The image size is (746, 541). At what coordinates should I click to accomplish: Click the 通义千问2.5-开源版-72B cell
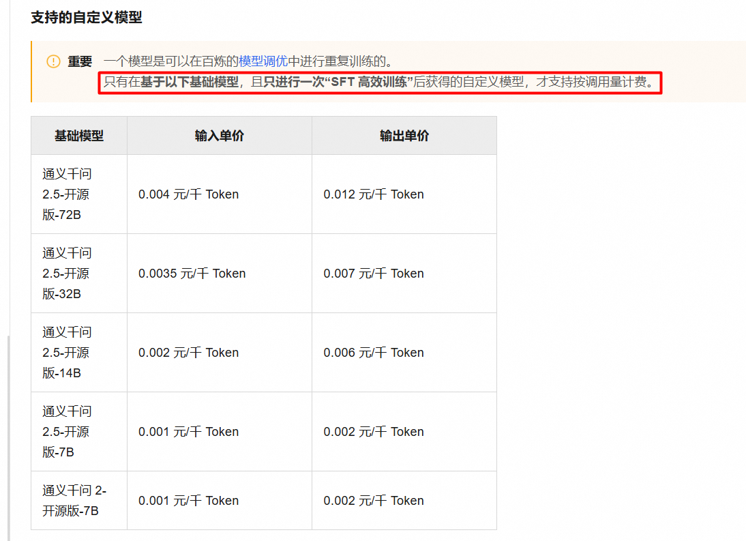[x=79, y=194]
